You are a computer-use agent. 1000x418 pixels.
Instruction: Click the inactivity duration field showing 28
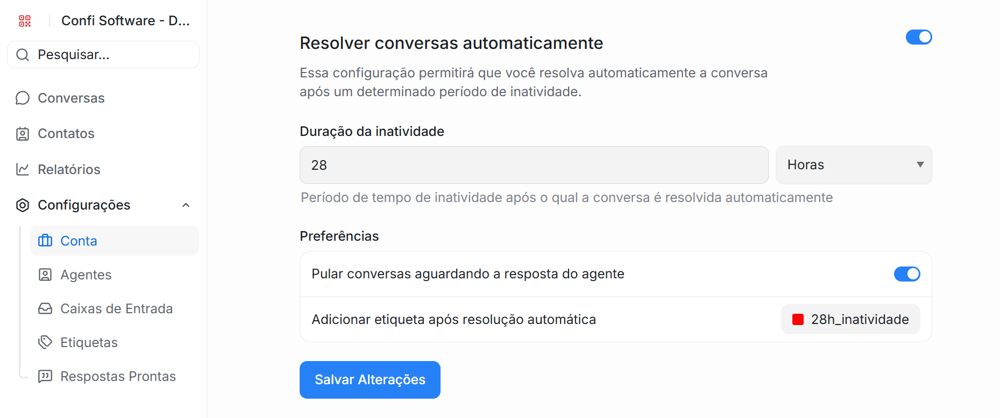(x=534, y=165)
